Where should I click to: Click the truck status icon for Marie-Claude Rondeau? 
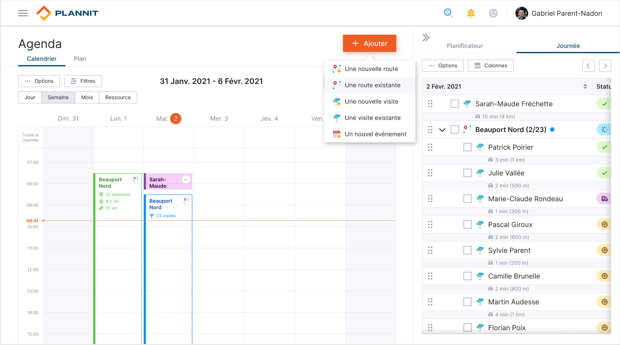tap(604, 199)
